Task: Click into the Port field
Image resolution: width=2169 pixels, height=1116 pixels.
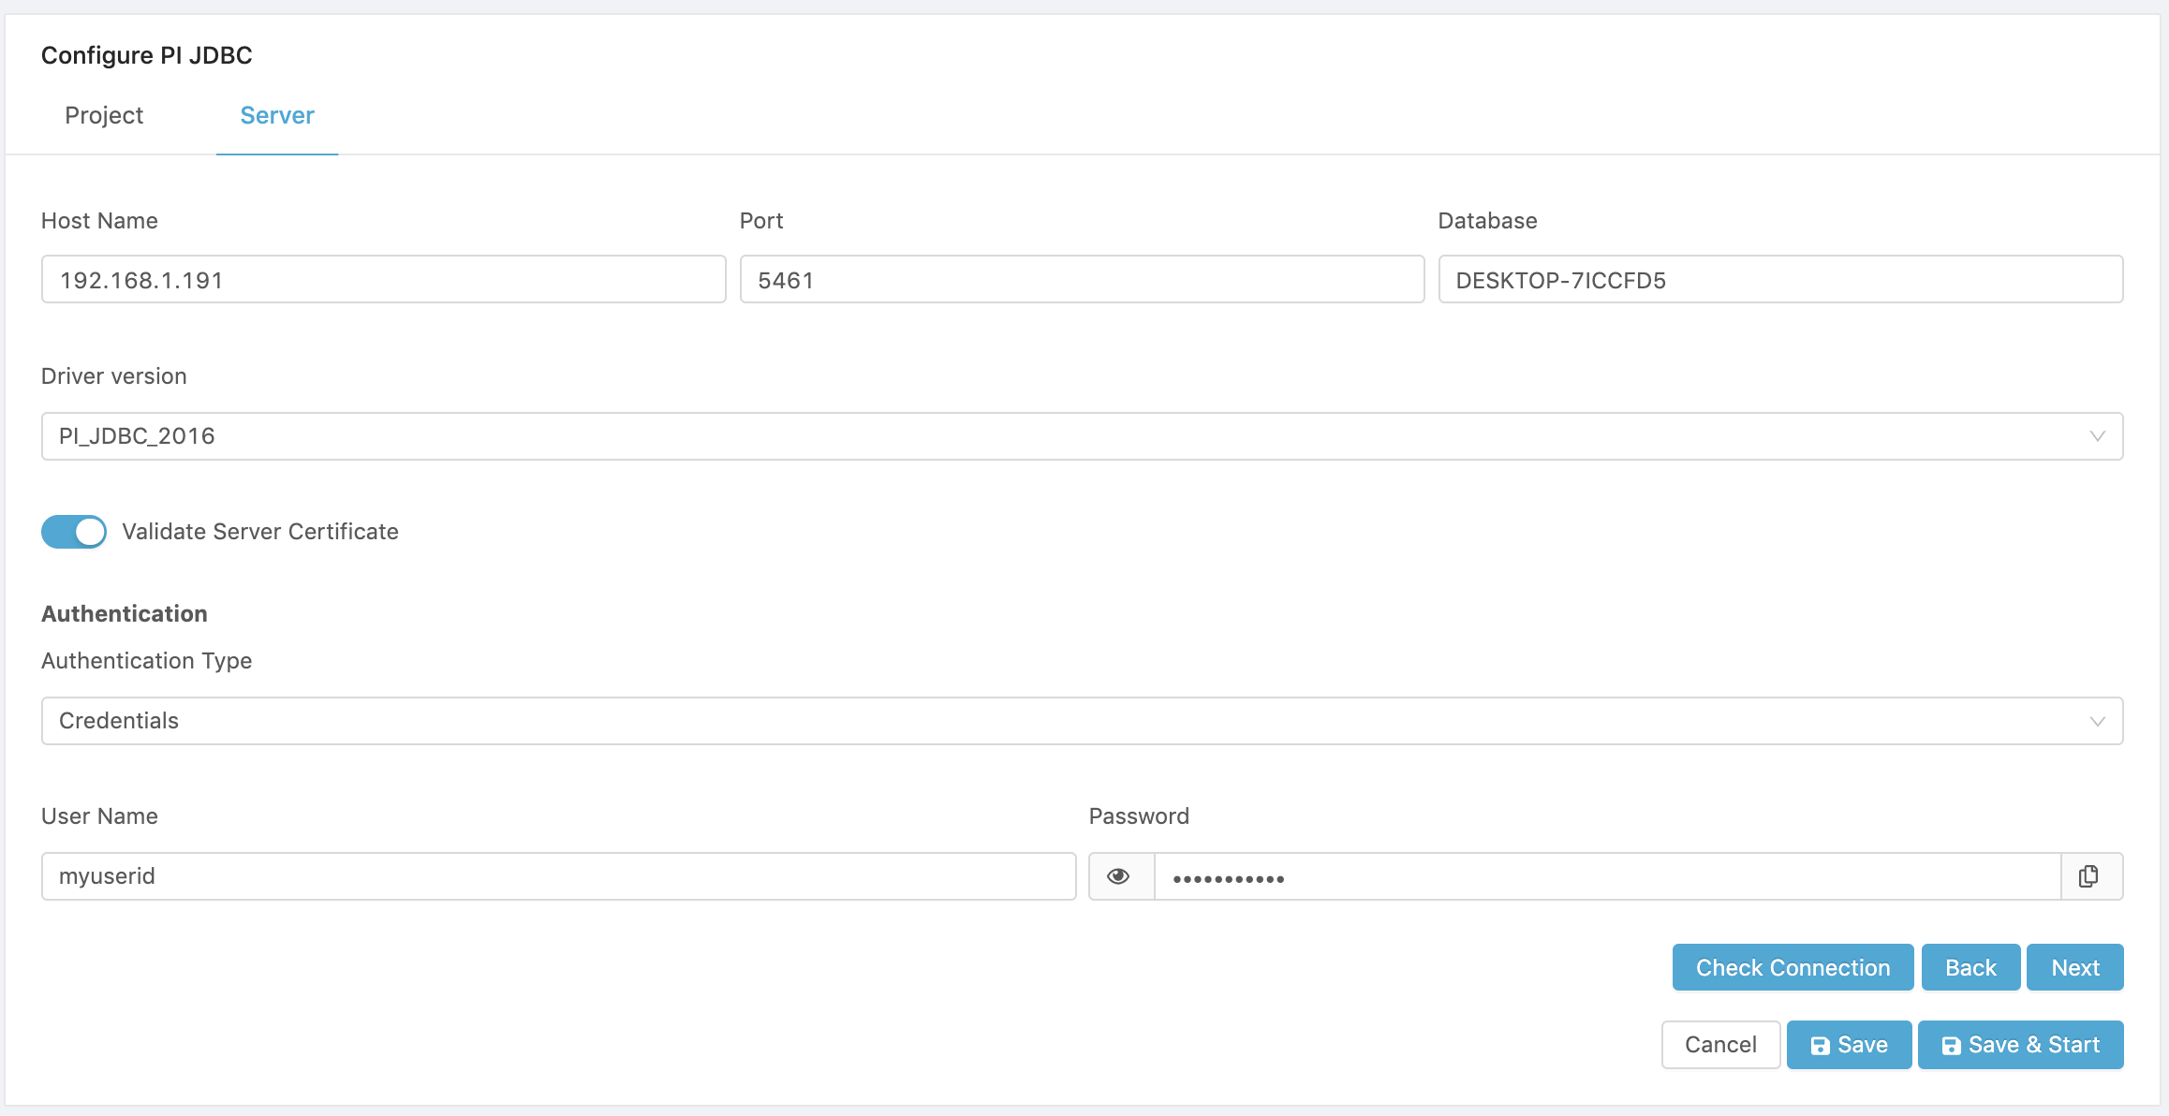Action: coord(1082,280)
